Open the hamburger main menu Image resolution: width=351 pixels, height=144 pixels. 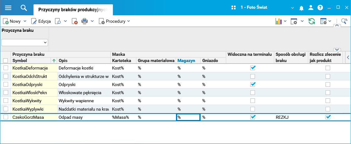[8, 7]
